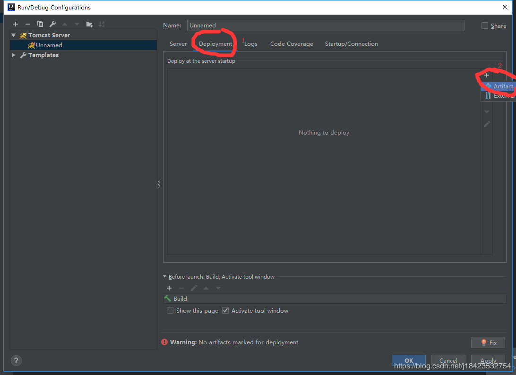This screenshot has height=375, width=516.
Task: Add a Before launch task with plus icon
Action: pos(169,288)
